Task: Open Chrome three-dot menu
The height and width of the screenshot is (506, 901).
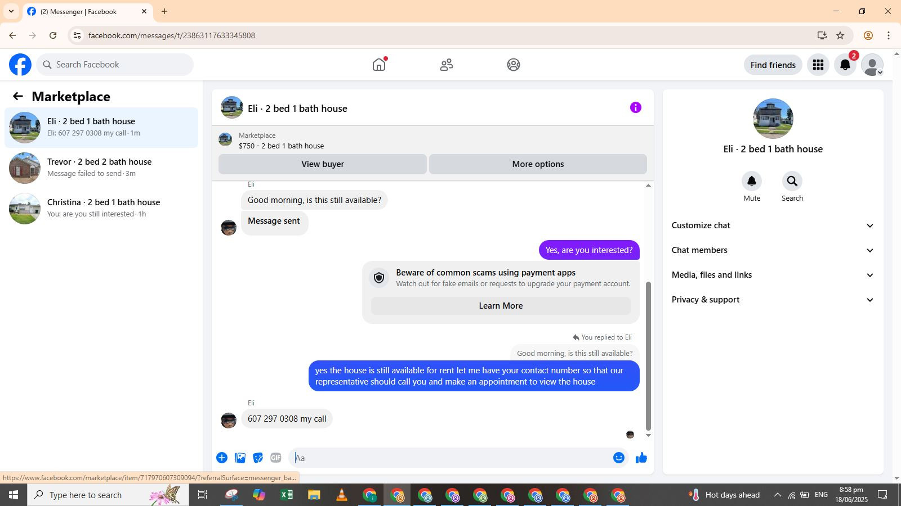Action: (889, 35)
